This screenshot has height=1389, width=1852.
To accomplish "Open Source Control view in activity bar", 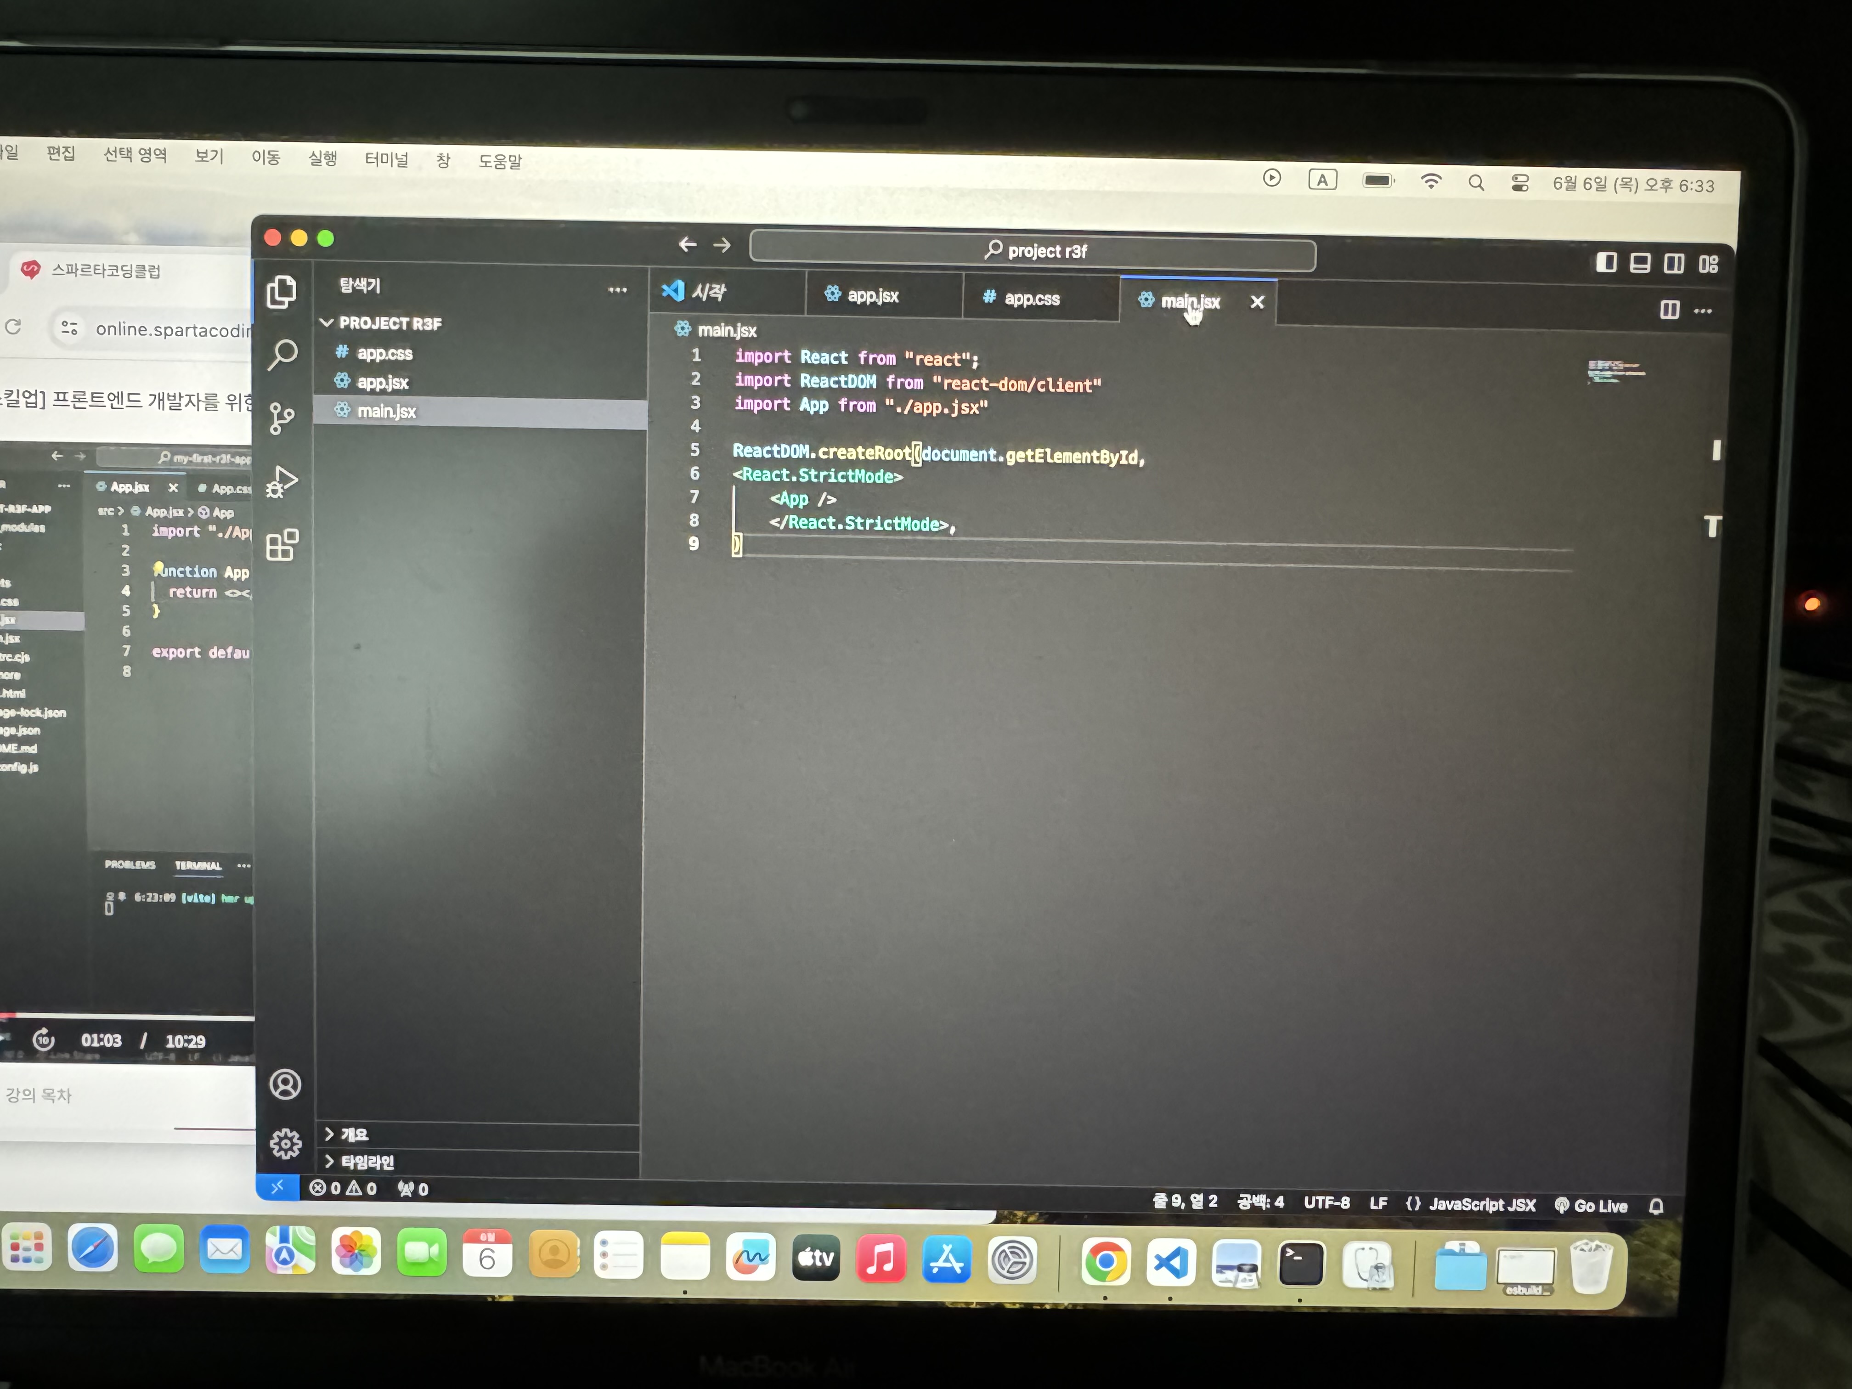I will click(282, 418).
